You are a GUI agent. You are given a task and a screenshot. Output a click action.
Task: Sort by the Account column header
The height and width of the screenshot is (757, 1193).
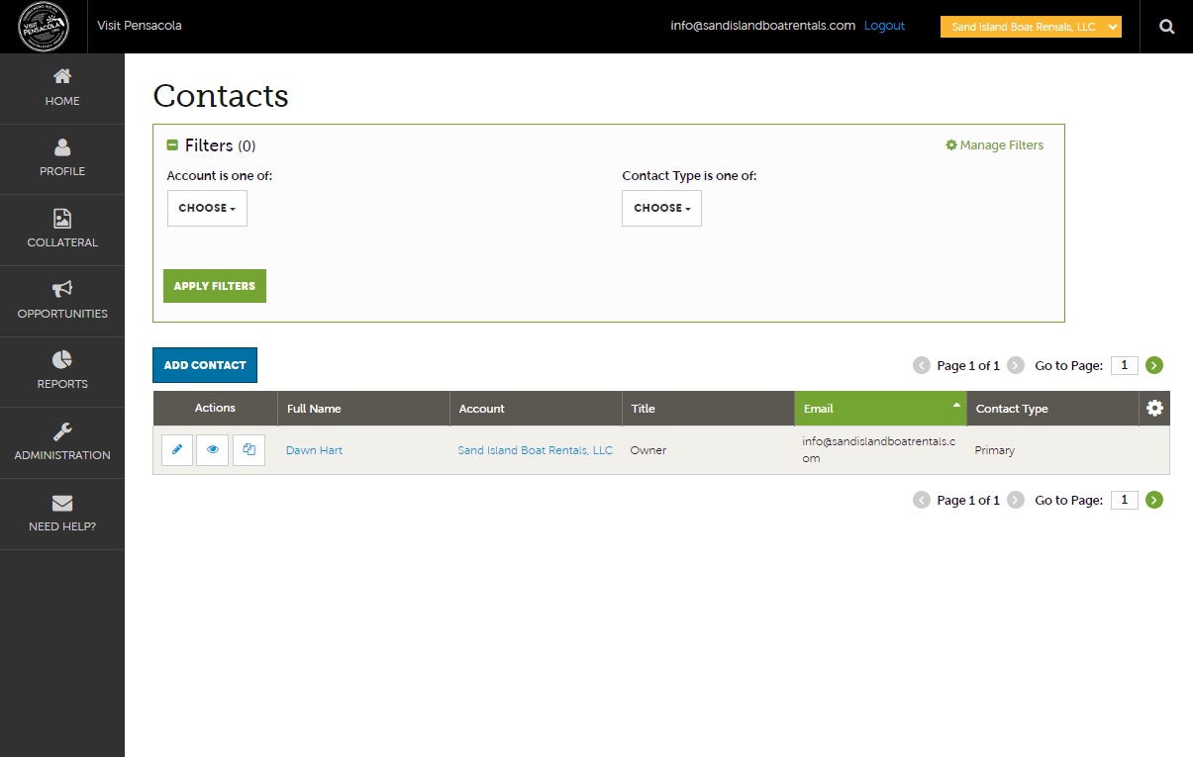tap(536, 409)
